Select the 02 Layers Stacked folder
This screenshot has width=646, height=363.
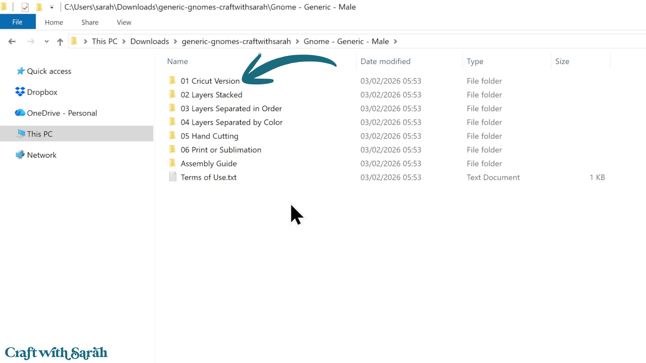tap(211, 95)
